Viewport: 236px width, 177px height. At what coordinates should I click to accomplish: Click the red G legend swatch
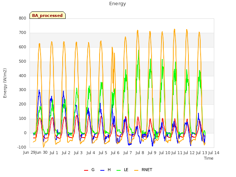click(86, 170)
